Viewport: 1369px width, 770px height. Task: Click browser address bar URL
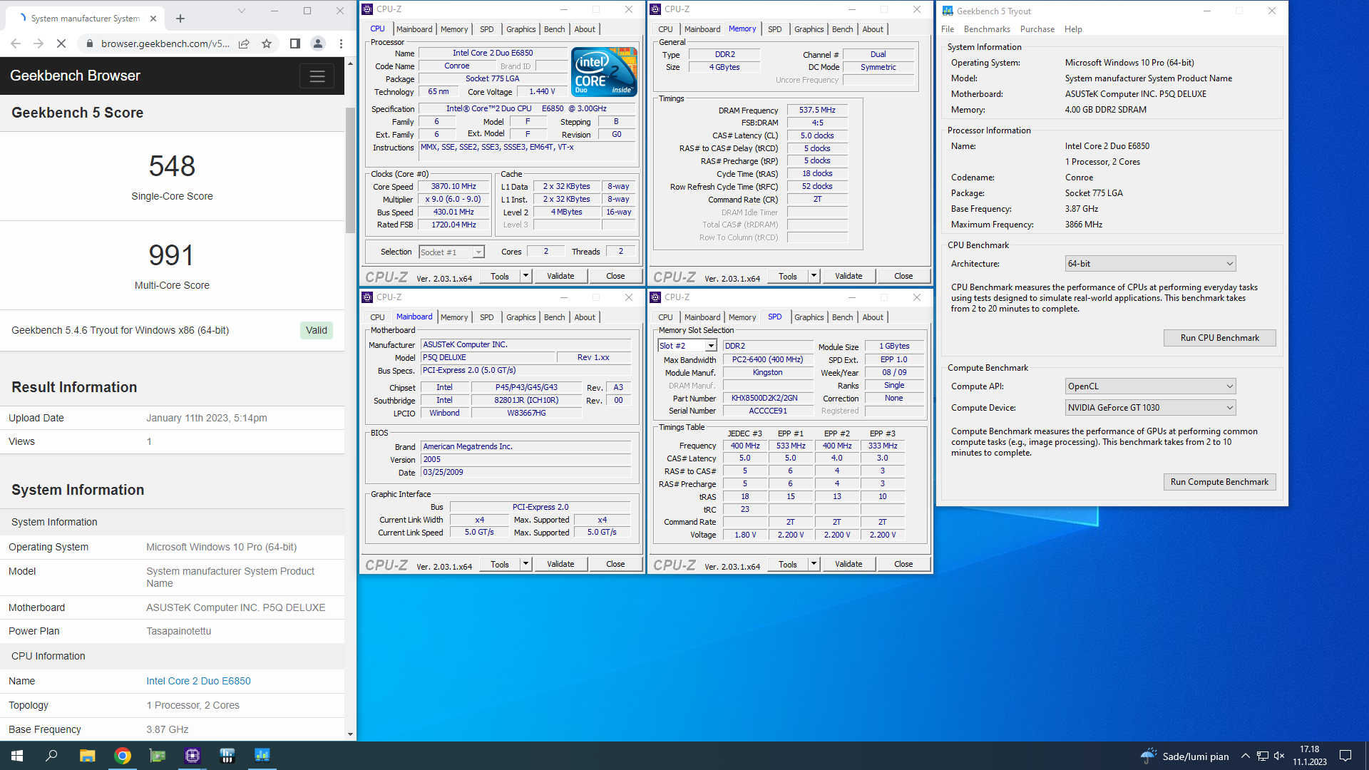165,43
